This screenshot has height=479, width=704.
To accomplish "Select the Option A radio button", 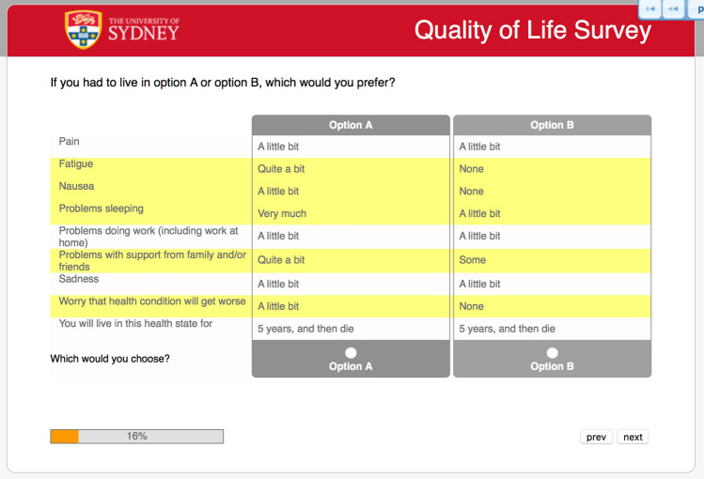I will [x=351, y=353].
